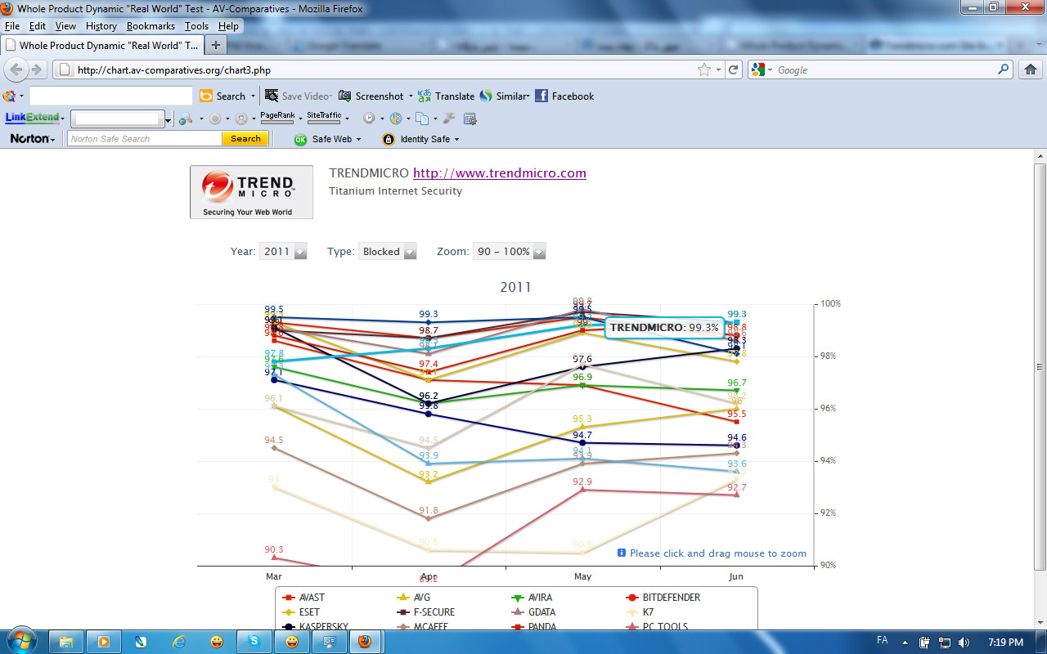Open the Tools menu
Viewport: 1047px width, 654px height.
(196, 26)
